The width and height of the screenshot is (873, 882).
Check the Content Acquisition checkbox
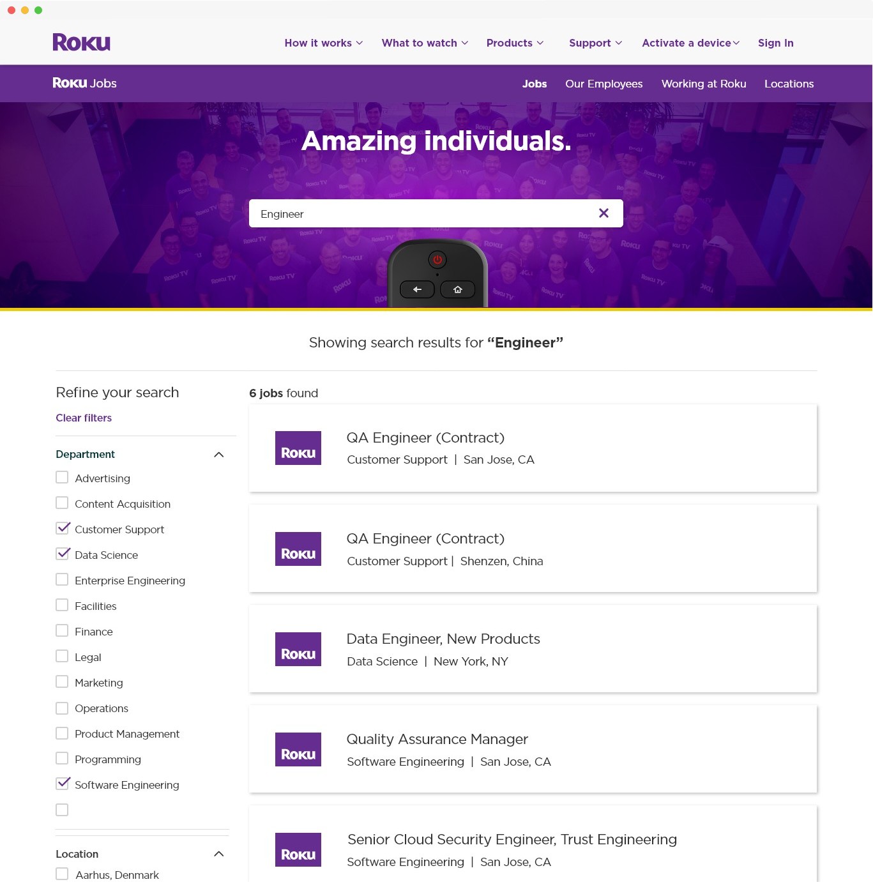click(62, 503)
